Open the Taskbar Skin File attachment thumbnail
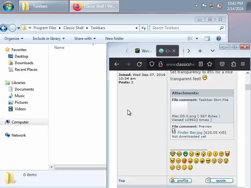Viewport: 251px width, 188px height. point(179,107)
